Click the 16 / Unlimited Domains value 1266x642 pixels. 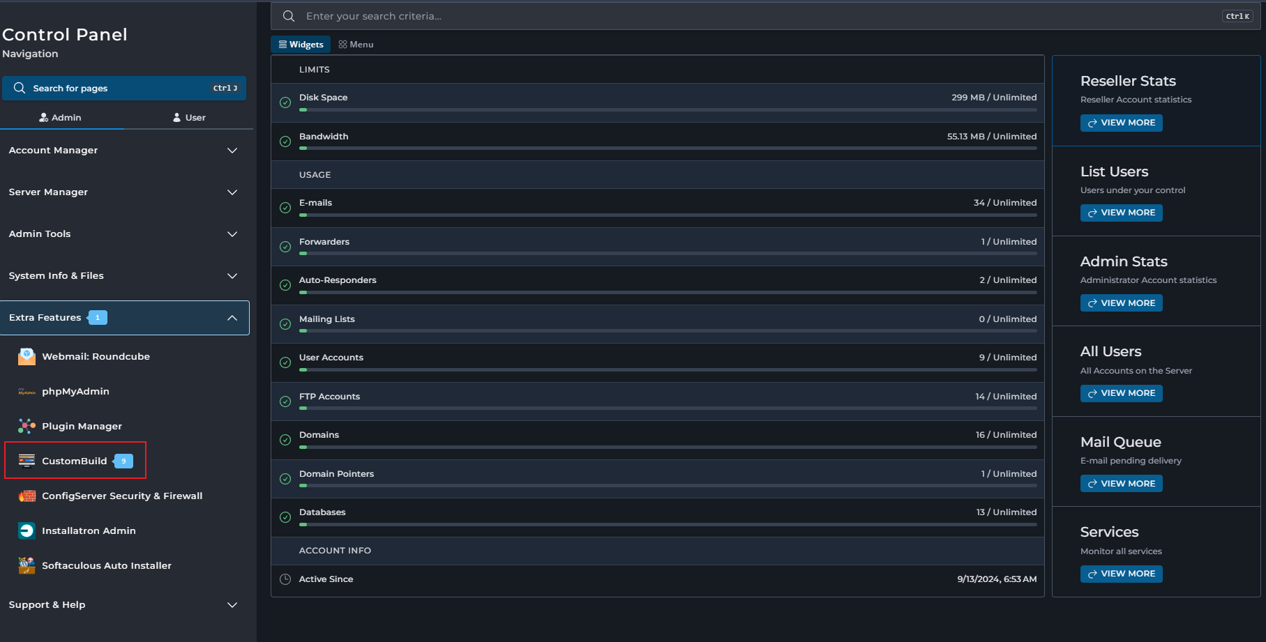[1006, 435]
